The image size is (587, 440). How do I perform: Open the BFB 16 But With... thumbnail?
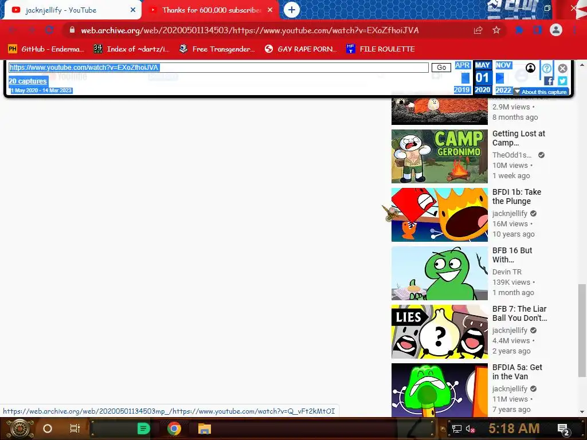coord(440,273)
